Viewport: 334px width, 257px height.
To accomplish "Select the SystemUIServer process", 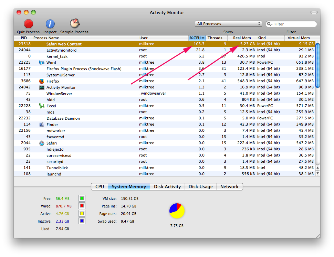I will [x=165, y=75].
